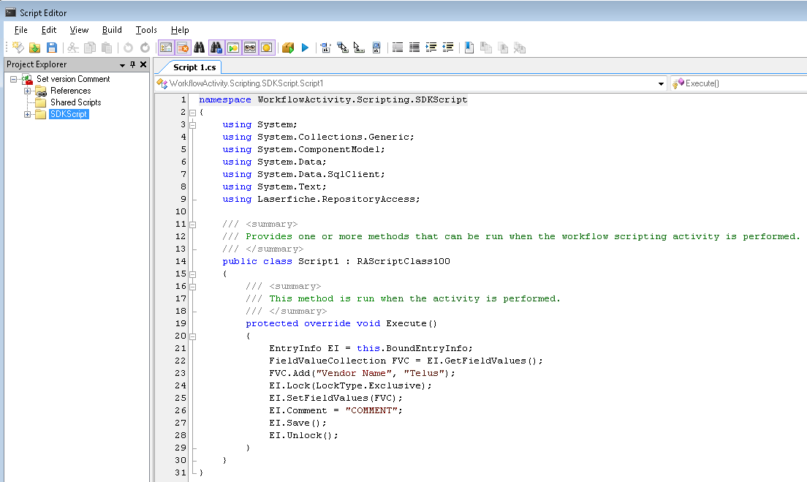Click the Increase indent toolbar icon
The height and width of the screenshot is (482, 807).
(x=431, y=48)
